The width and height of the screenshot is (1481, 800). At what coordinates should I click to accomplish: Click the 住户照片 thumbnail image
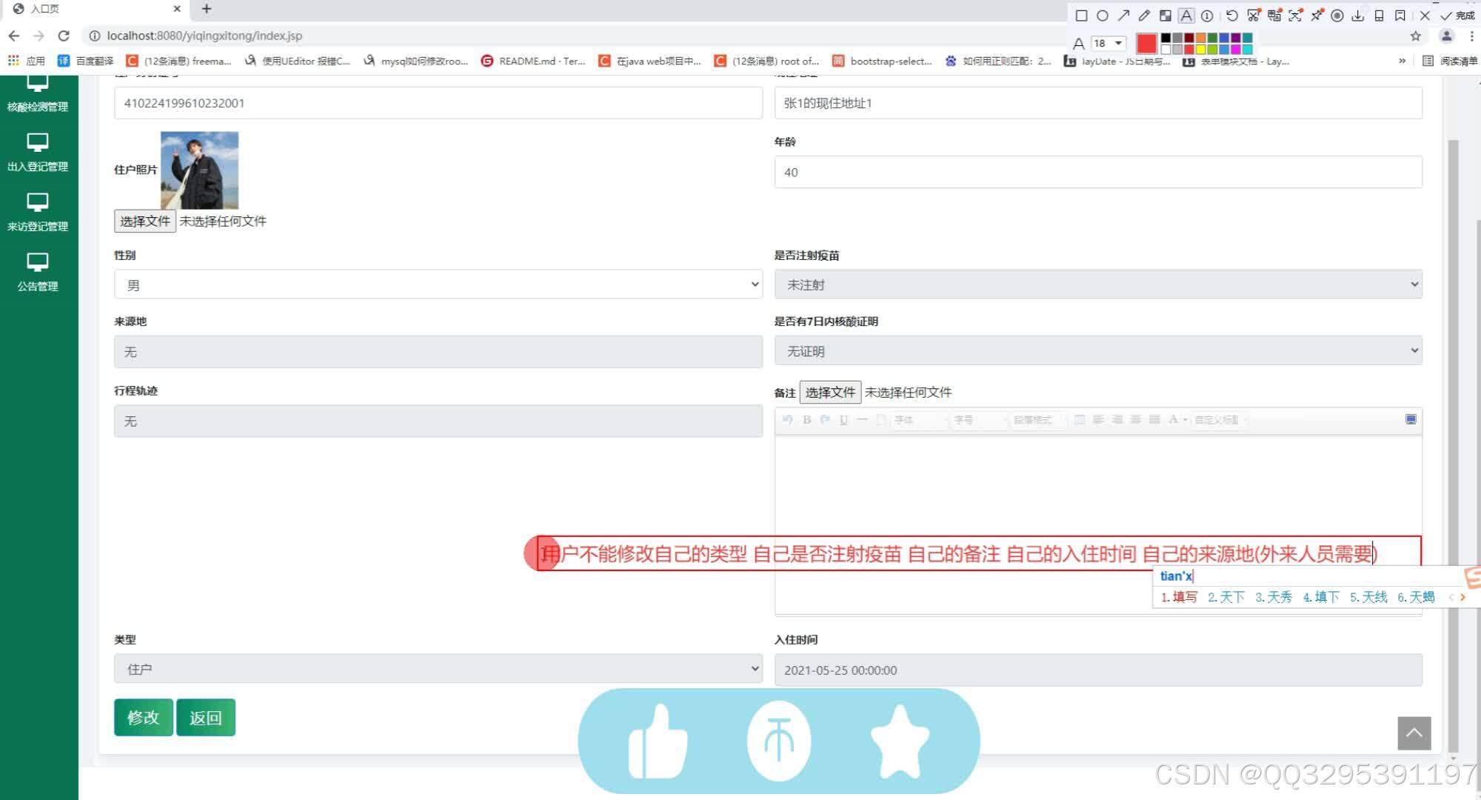tap(199, 170)
